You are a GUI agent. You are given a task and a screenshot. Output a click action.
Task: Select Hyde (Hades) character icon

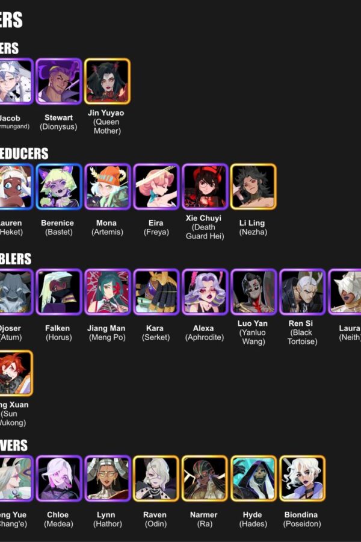pyautogui.click(x=253, y=478)
